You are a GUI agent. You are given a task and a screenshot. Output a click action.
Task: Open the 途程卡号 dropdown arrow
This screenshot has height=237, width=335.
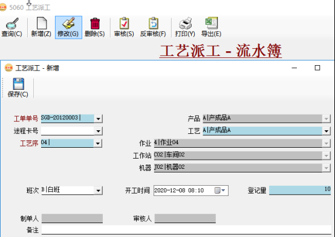click(99, 131)
